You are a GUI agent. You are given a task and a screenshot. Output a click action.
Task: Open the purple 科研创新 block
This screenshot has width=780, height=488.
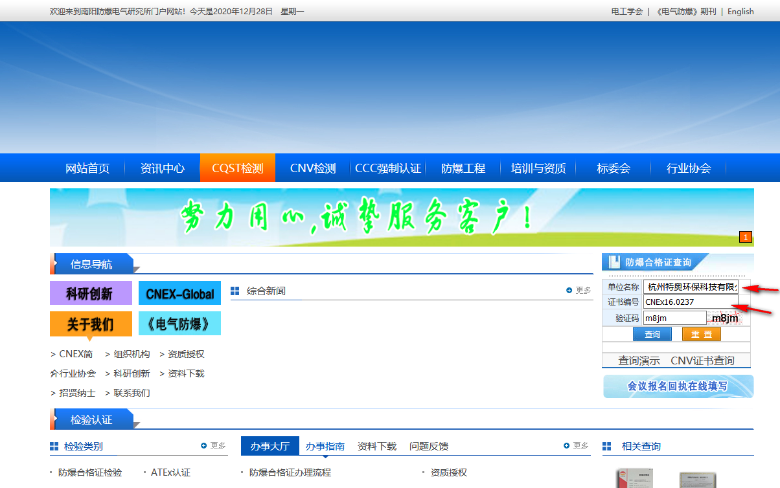click(91, 293)
